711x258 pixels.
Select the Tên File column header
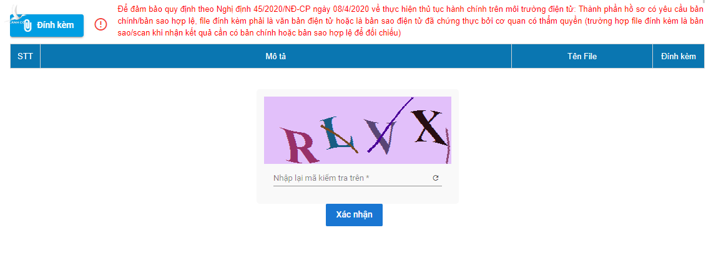click(582, 56)
